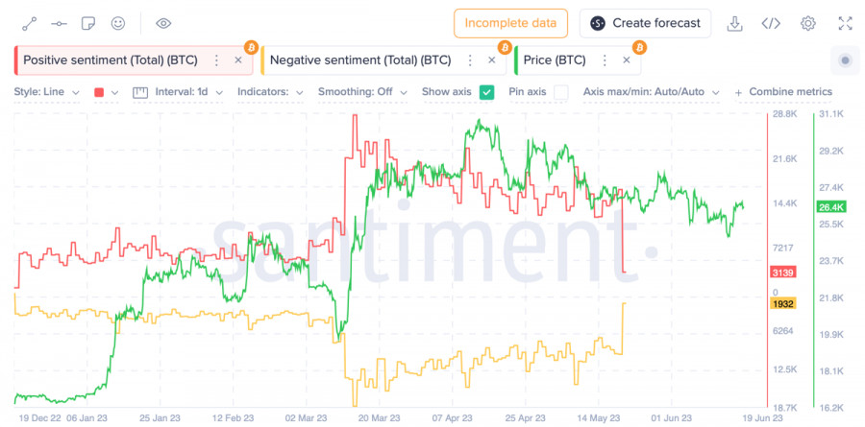Click the Create forecast button

[x=645, y=23]
